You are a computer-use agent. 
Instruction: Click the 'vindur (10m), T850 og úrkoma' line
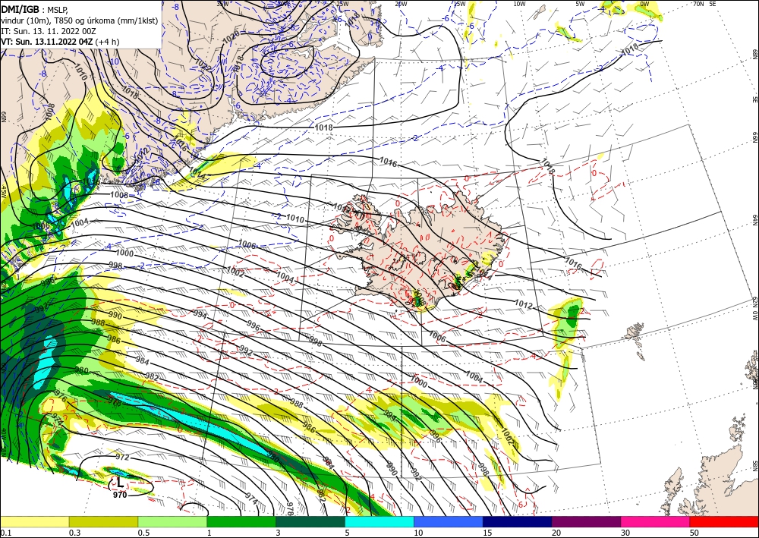coord(79,20)
